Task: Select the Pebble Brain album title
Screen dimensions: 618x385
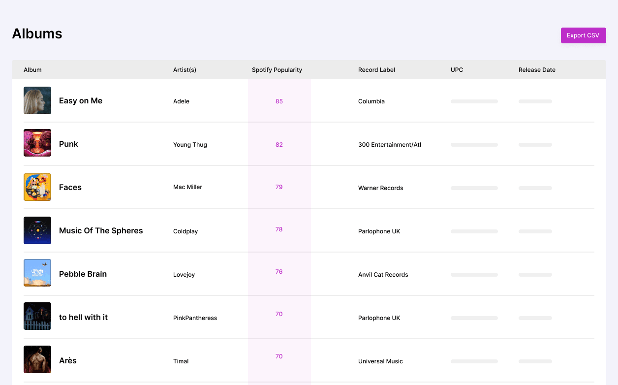Action: (x=83, y=274)
